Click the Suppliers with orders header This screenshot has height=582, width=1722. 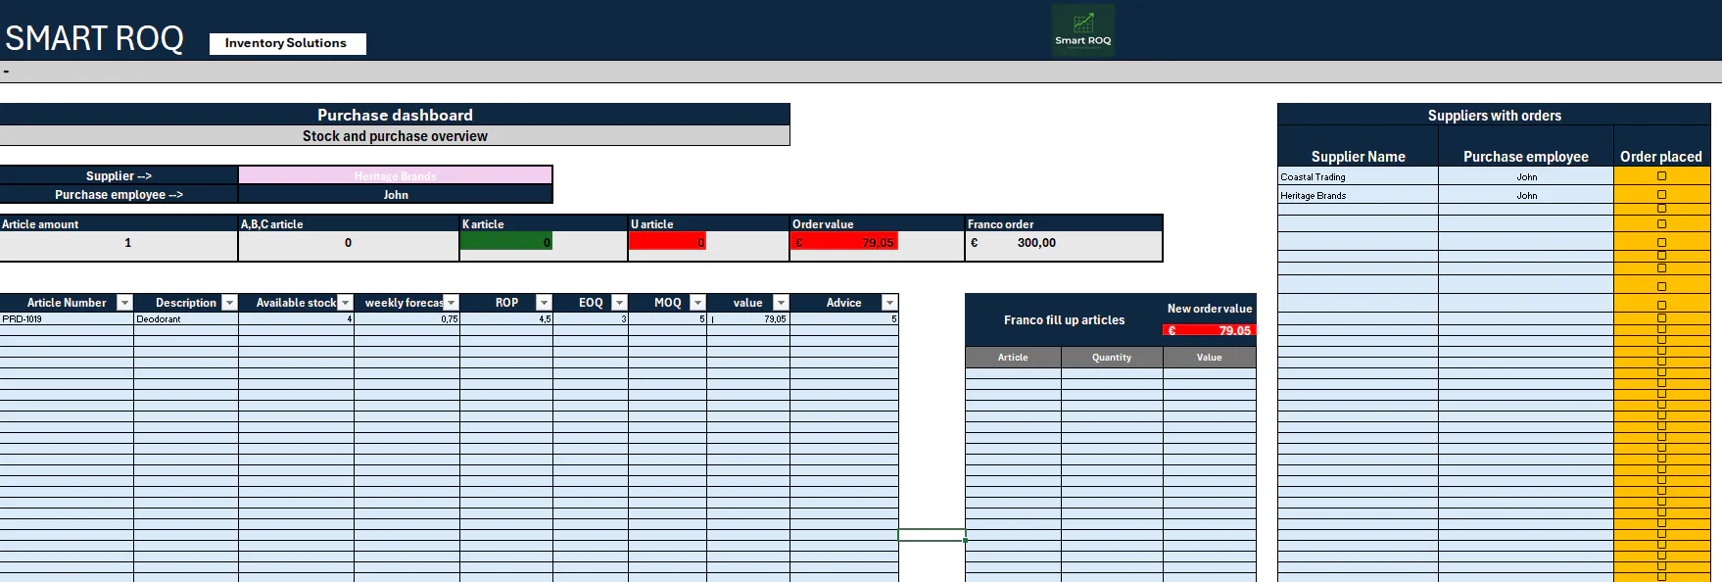(x=1494, y=115)
